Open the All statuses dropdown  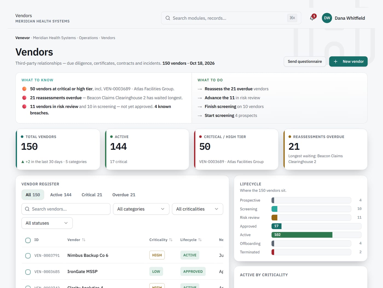(47, 223)
